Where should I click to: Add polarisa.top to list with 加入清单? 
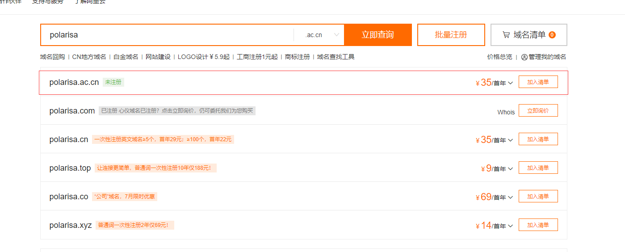click(538, 168)
